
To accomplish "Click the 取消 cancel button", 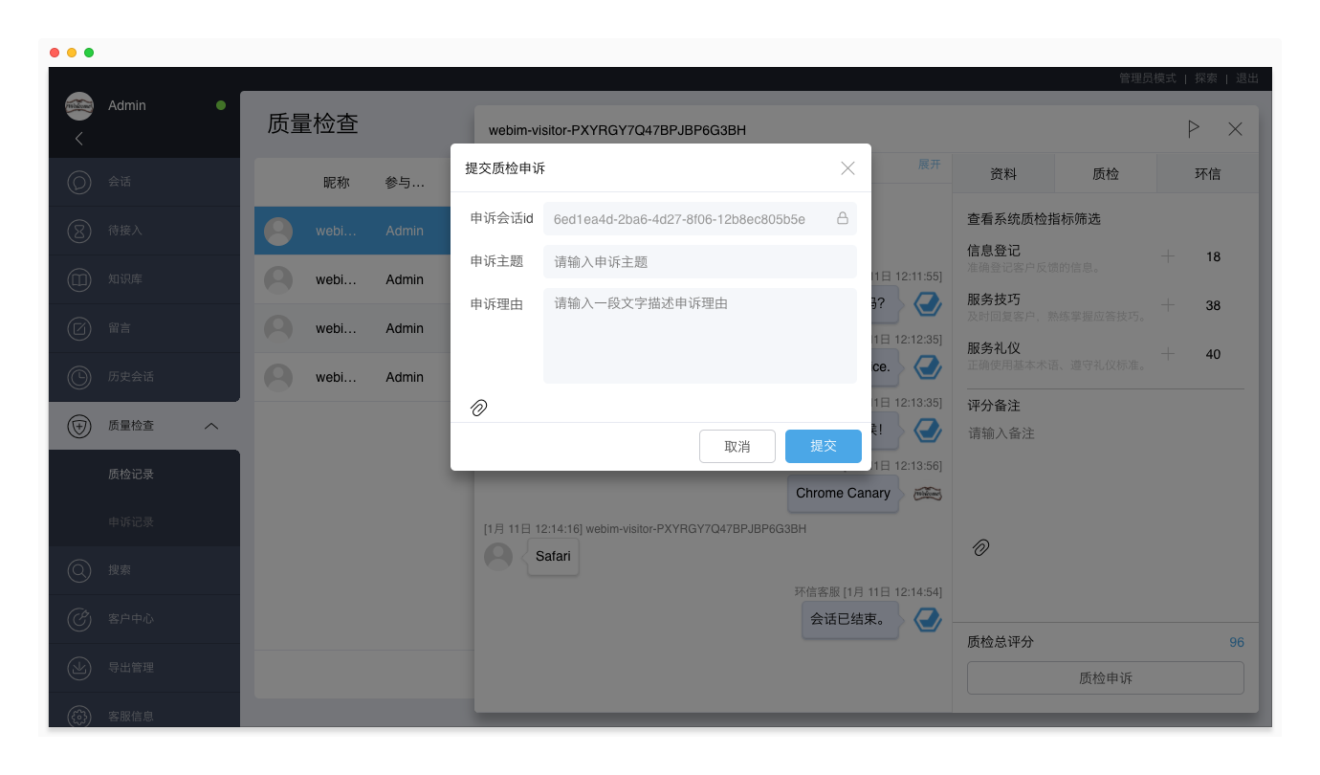I will point(737,446).
